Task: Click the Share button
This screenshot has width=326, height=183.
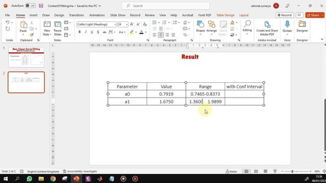Action: (x=313, y=15)
